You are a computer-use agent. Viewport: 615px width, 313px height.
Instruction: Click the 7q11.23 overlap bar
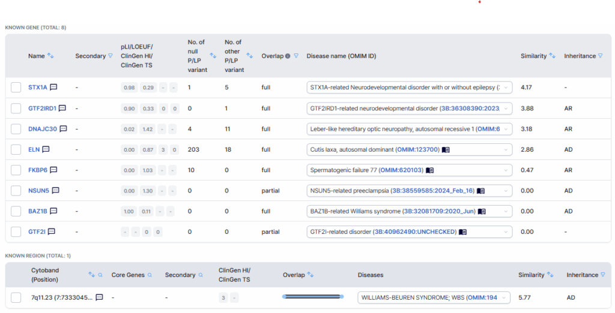tap(313, 297)
